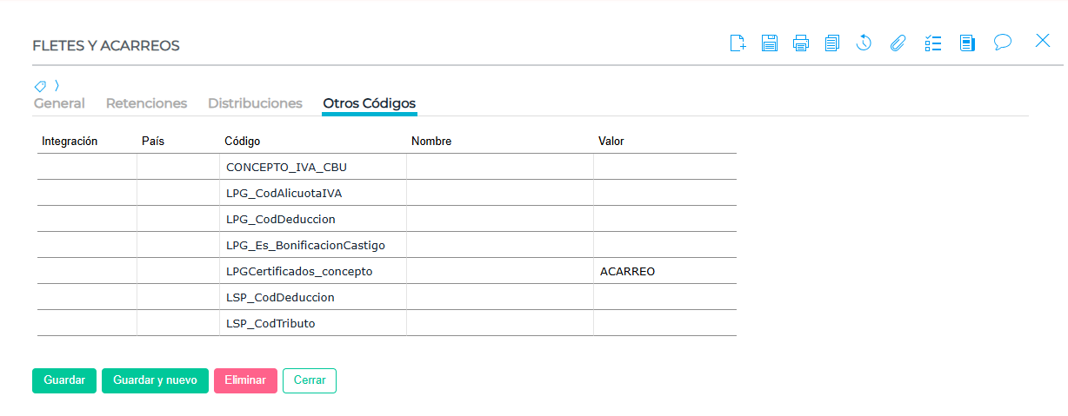The height and width of the screenshot is (416, 1068).
Task: Go to the Distribuciones tab
Action: (x=255, y=103)
